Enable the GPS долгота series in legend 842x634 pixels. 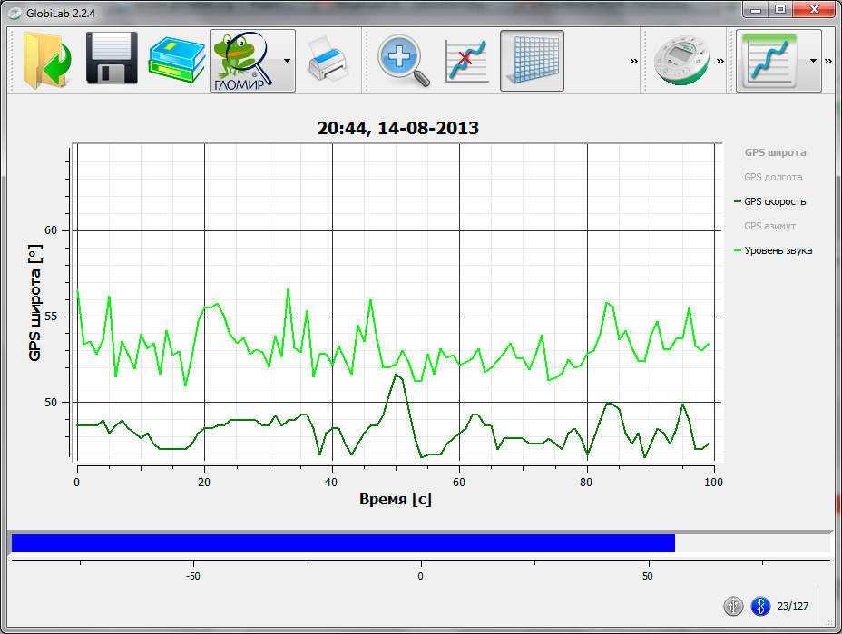[x=773, y=177]
